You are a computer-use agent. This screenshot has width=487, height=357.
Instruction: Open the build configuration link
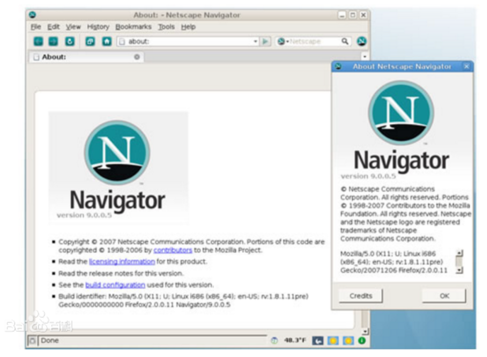click(115, 285)
